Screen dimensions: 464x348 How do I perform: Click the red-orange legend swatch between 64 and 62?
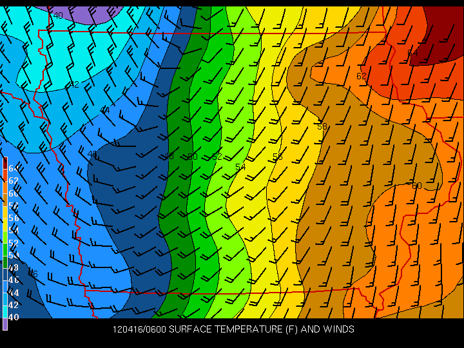tap(5, 175)
